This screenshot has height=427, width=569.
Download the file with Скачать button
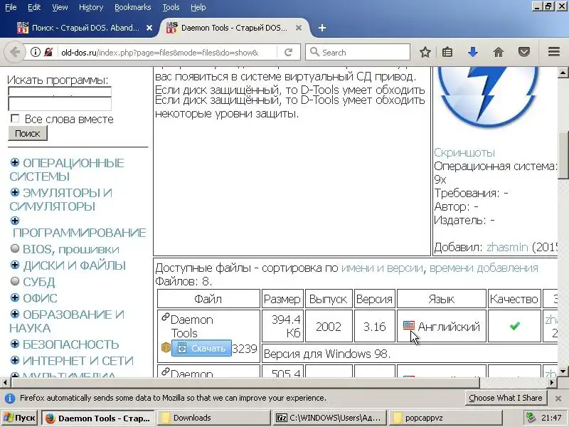201,348
